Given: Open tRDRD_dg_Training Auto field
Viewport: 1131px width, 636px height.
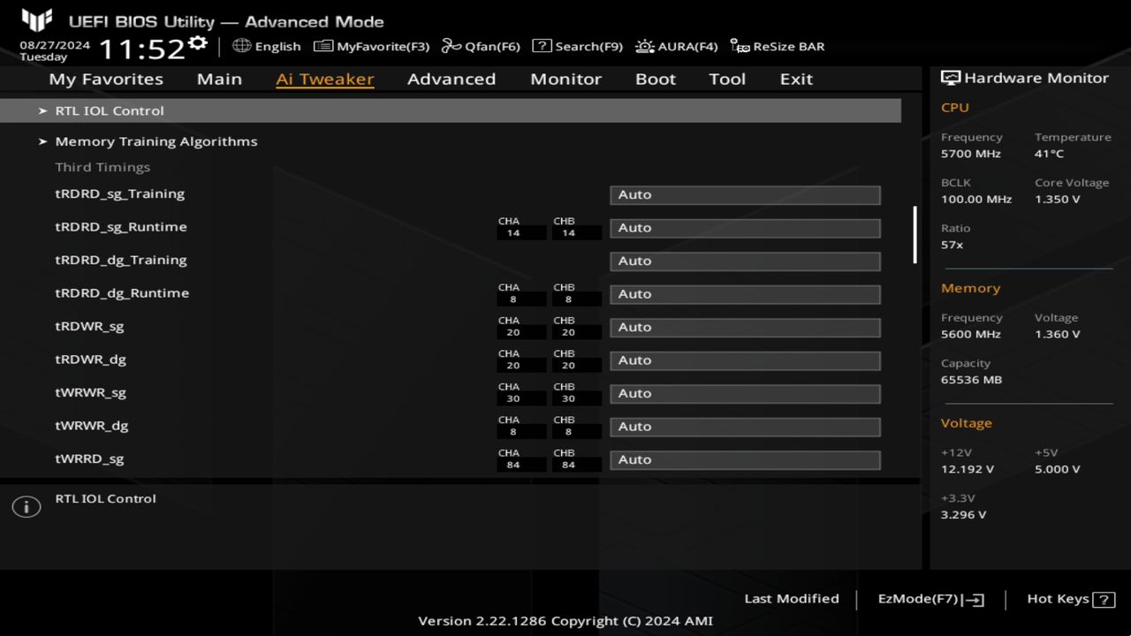Looking at the screenshot, I should click(x=745, y=261).
